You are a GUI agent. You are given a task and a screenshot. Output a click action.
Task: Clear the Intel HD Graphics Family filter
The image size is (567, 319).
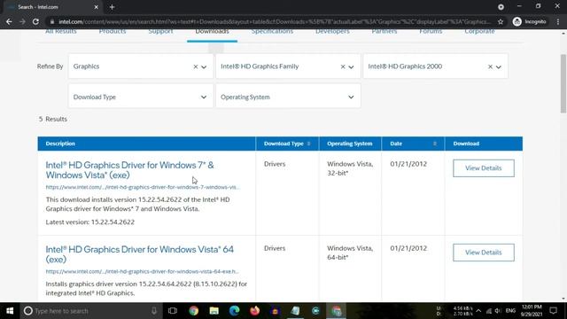coord(343,66)
